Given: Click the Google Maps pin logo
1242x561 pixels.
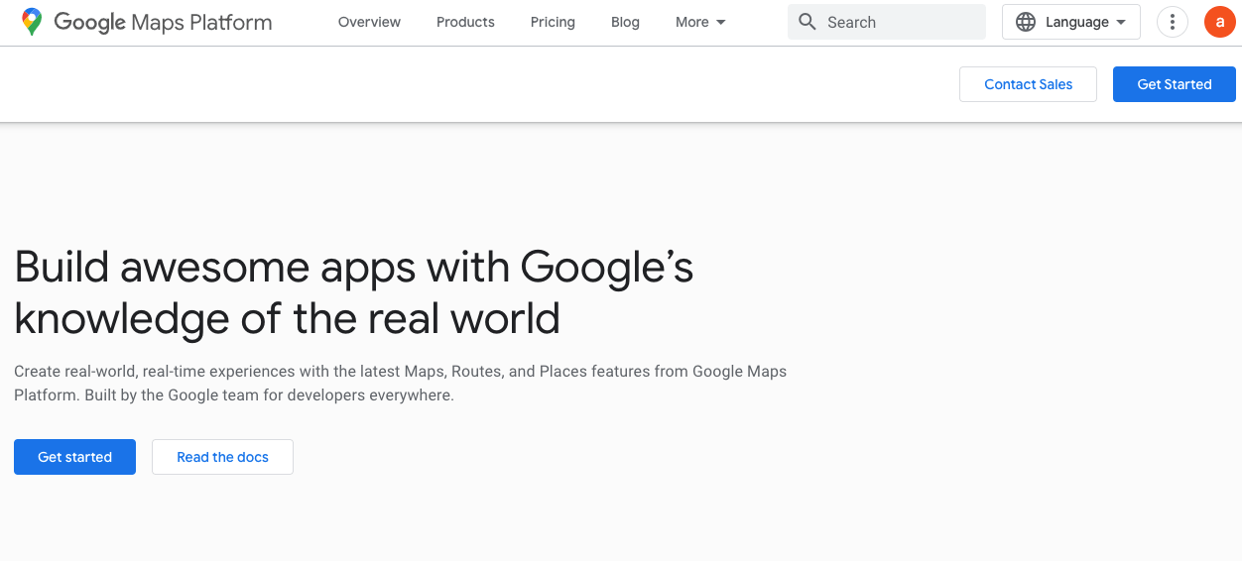Looking at the screenshot, I should (x=32, y=22).
